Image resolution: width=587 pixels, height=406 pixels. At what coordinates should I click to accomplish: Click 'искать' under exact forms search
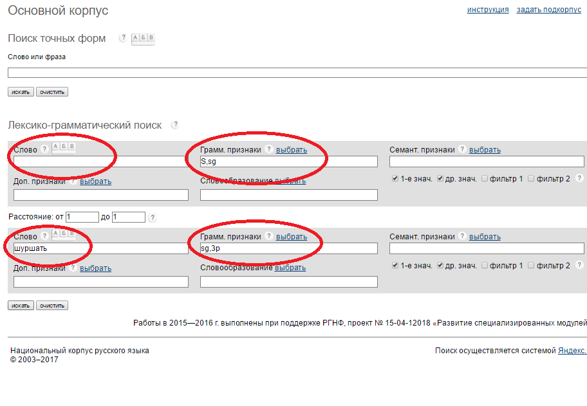click(x=21, y=91)
